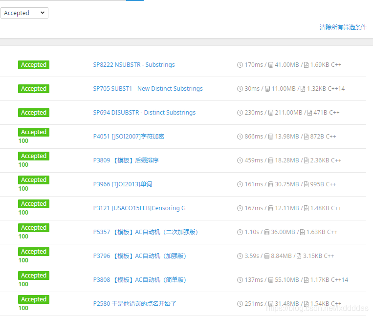Click the Accepted badge for SP8222 NSUBSTR
The width and height of the screenshot is (373, 317).
click(34, 65)
